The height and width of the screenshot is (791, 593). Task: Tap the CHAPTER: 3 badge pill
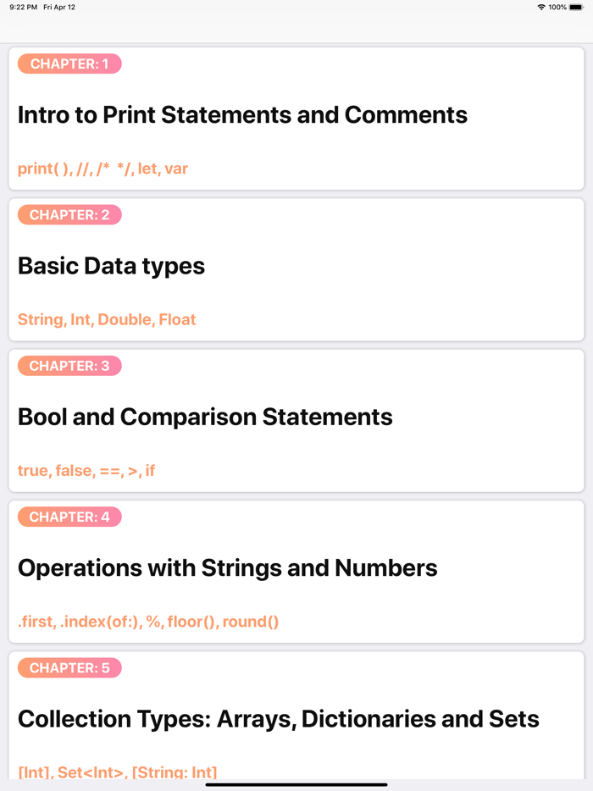point(69,366)
